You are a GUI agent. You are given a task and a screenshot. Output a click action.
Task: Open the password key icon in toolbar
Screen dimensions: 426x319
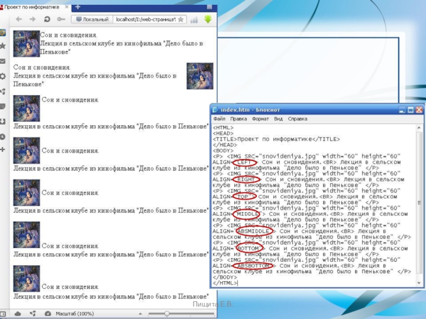click(x=61, y=19)
